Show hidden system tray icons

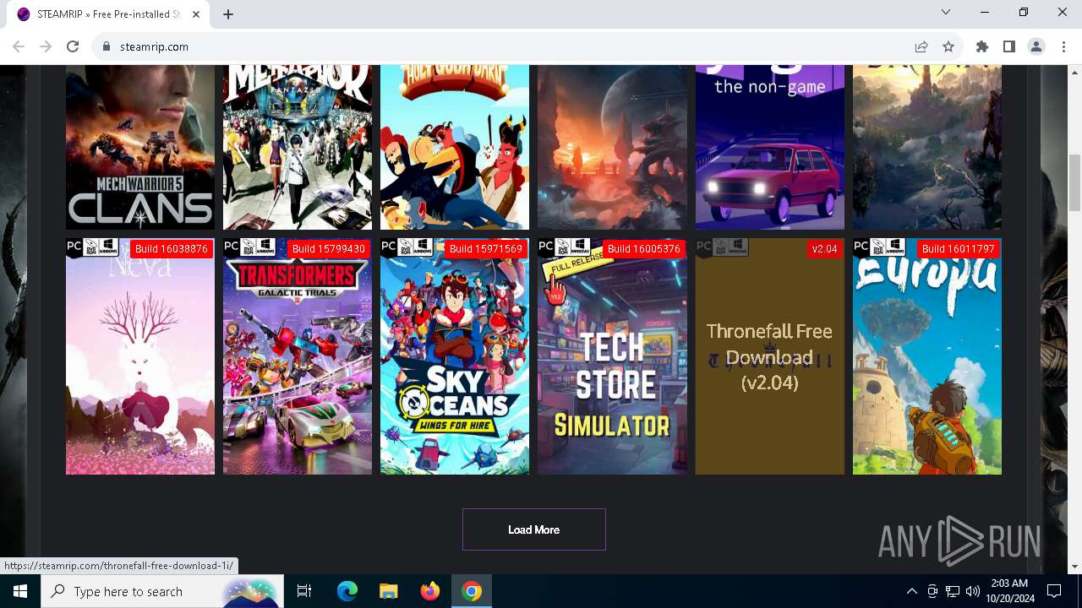pyautogui.click(x=911, y=591)
